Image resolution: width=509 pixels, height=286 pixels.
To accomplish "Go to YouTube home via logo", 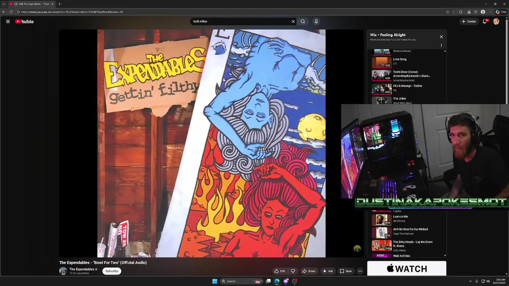I will (25, 21).
